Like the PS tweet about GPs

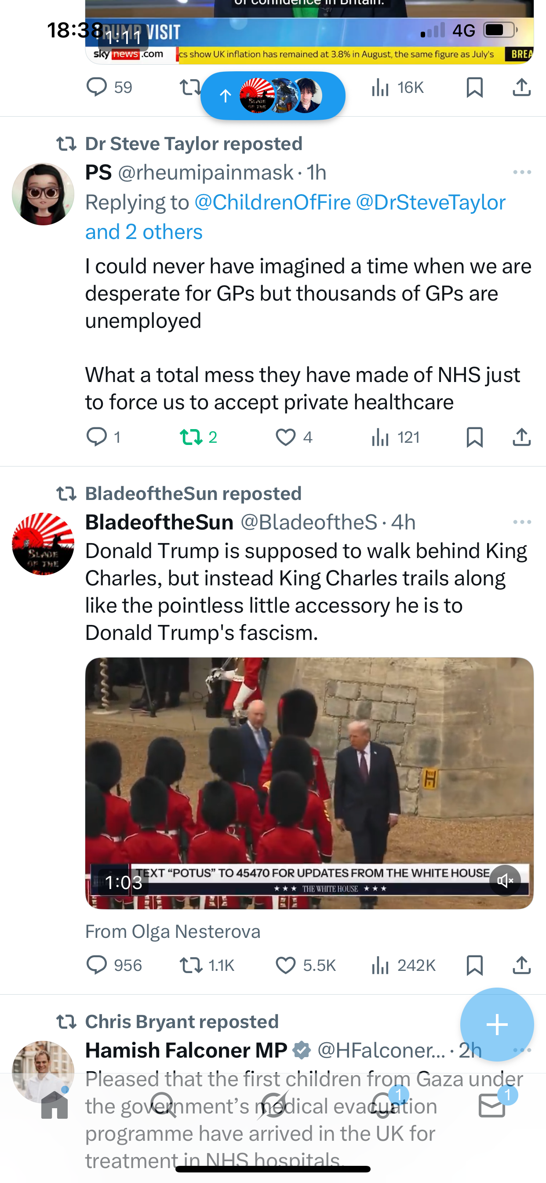pos(285,437)
